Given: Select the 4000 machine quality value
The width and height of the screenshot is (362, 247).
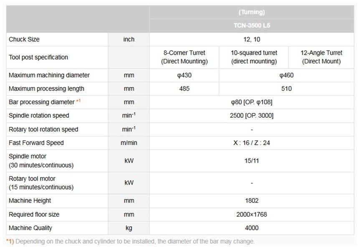Looking at the screenshot, I should click(x=252, y=228).
